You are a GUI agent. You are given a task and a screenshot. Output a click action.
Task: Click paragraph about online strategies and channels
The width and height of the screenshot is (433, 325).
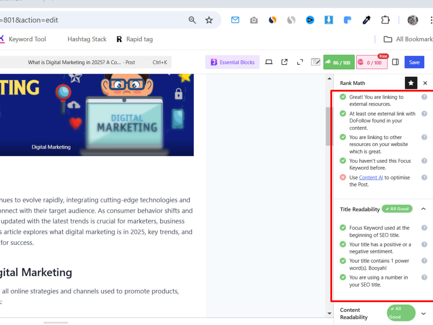pos(90,296)
